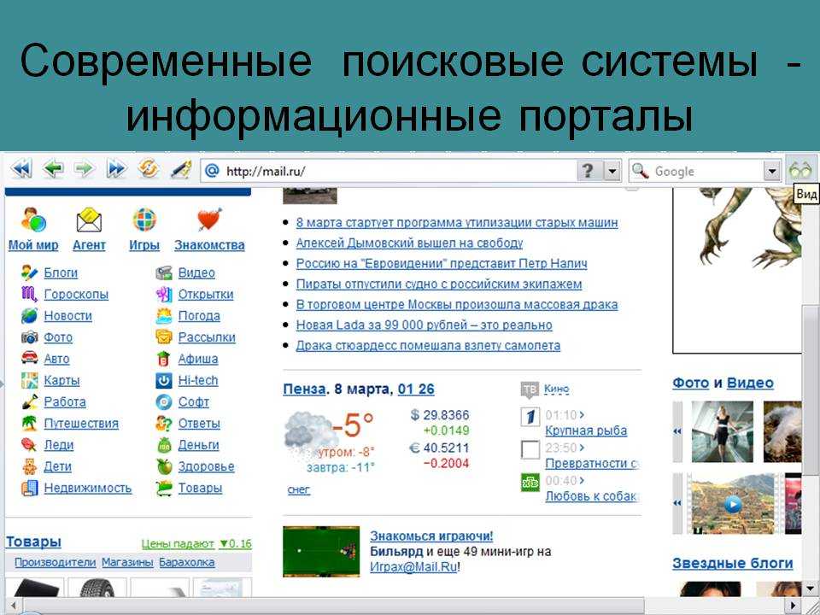Click the Деньги money bag icon

point(164,444)
